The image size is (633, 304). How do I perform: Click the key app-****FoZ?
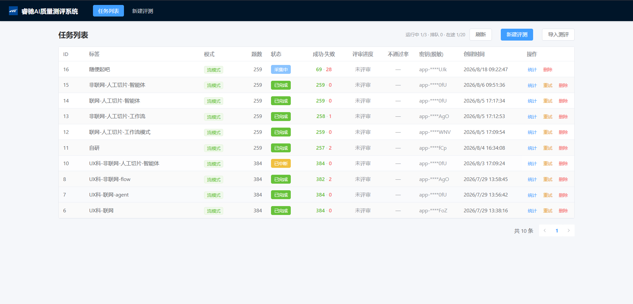pyautogui.click(x=433, y=211)
